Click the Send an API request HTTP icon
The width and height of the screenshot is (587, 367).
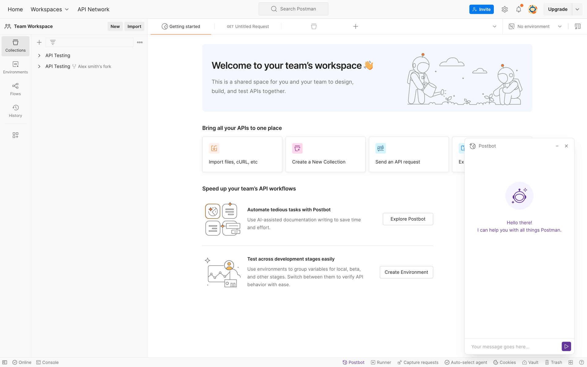pos(380,148)
